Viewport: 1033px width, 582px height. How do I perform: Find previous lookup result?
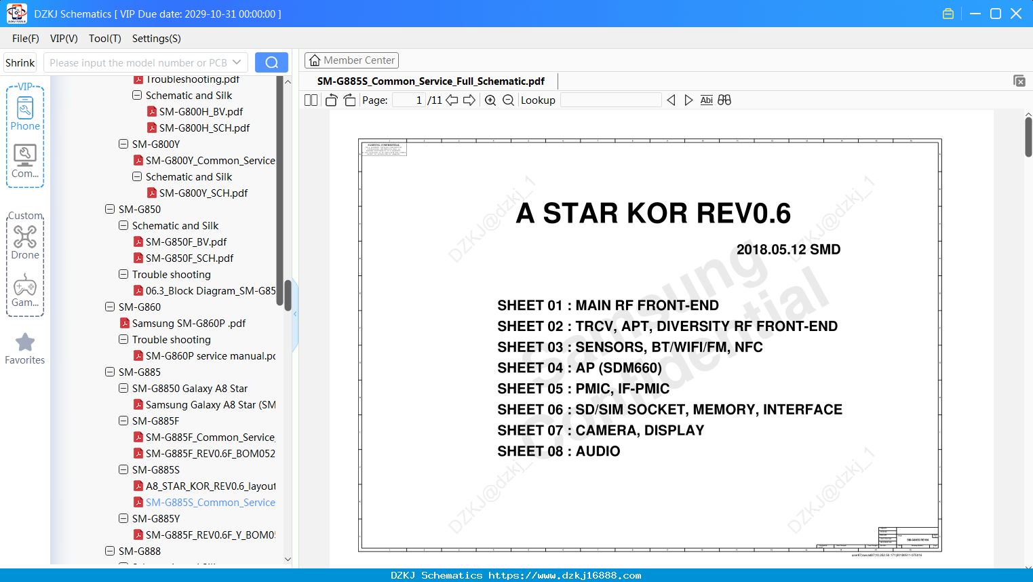(671, 100)
